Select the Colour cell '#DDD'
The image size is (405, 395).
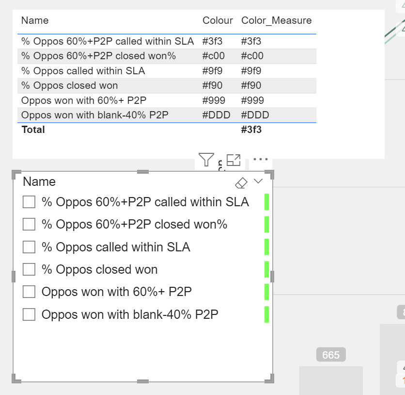(216, 115)
